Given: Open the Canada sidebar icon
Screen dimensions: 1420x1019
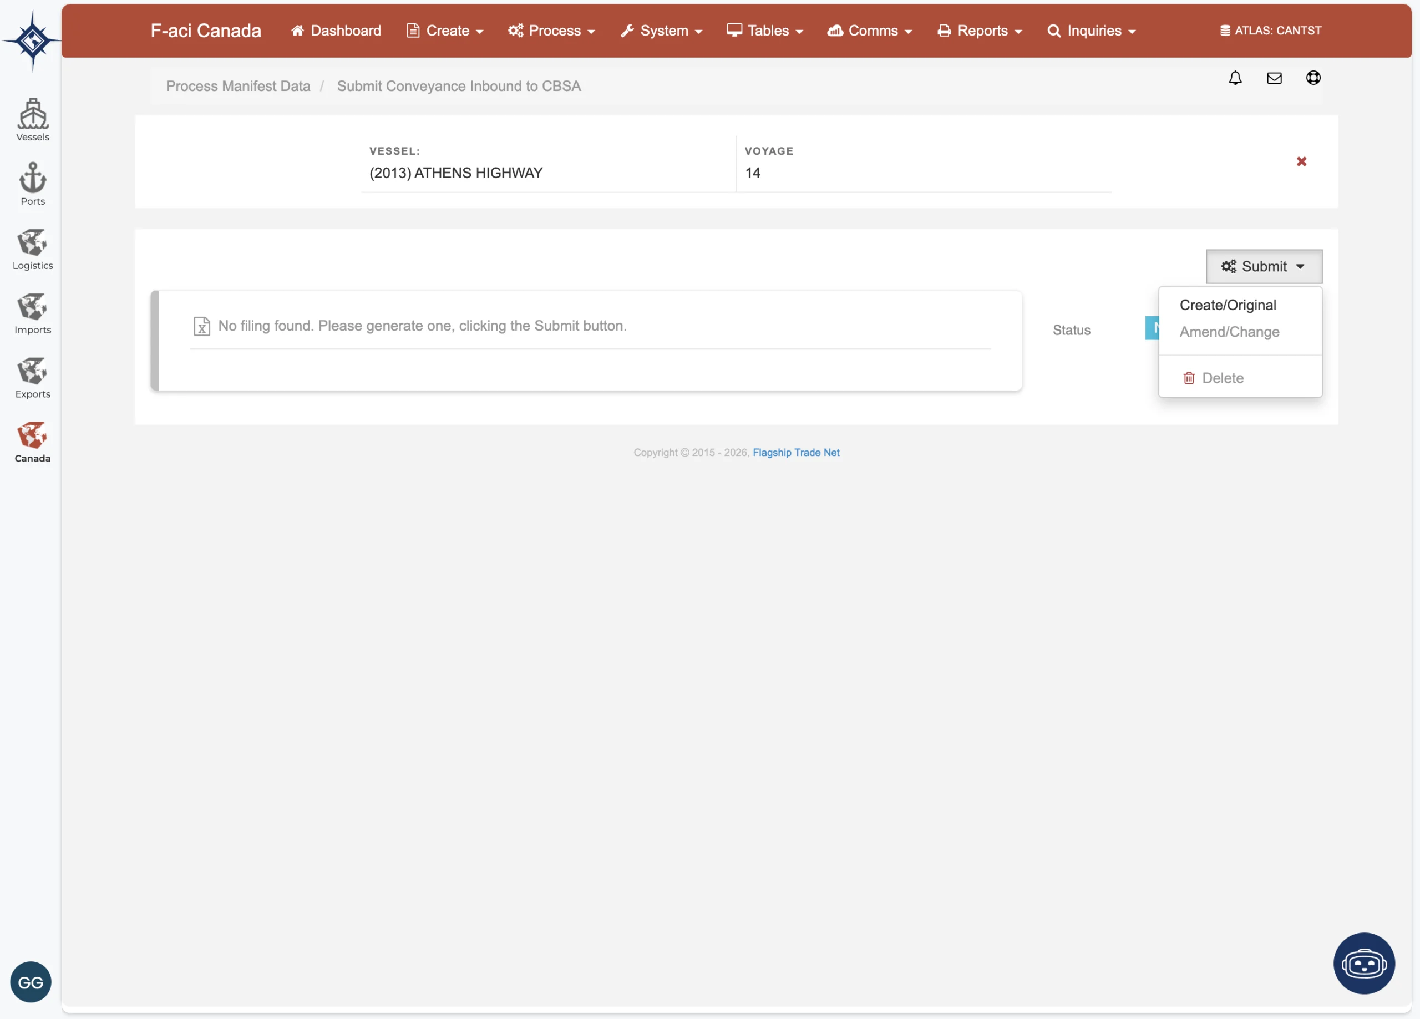Looking at the screenshot, I should pos(33,442).
